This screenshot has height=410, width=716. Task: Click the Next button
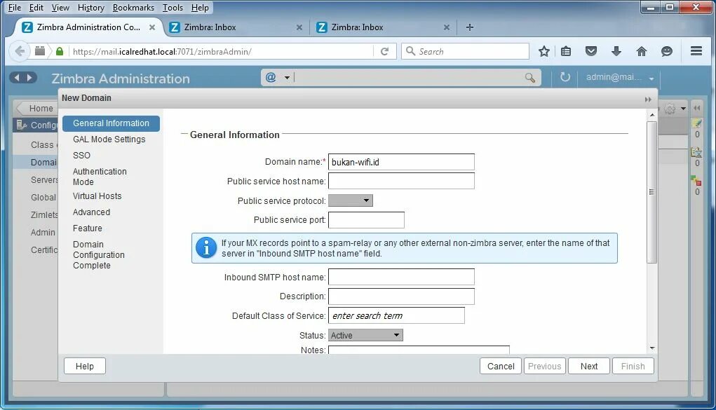(588, 366)
